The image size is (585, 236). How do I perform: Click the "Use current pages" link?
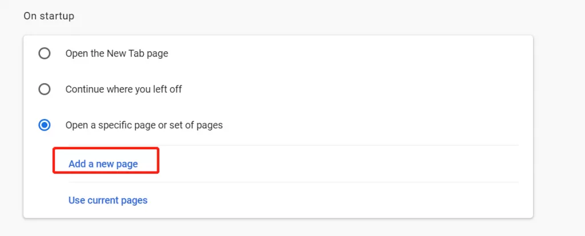pos(108,200)
